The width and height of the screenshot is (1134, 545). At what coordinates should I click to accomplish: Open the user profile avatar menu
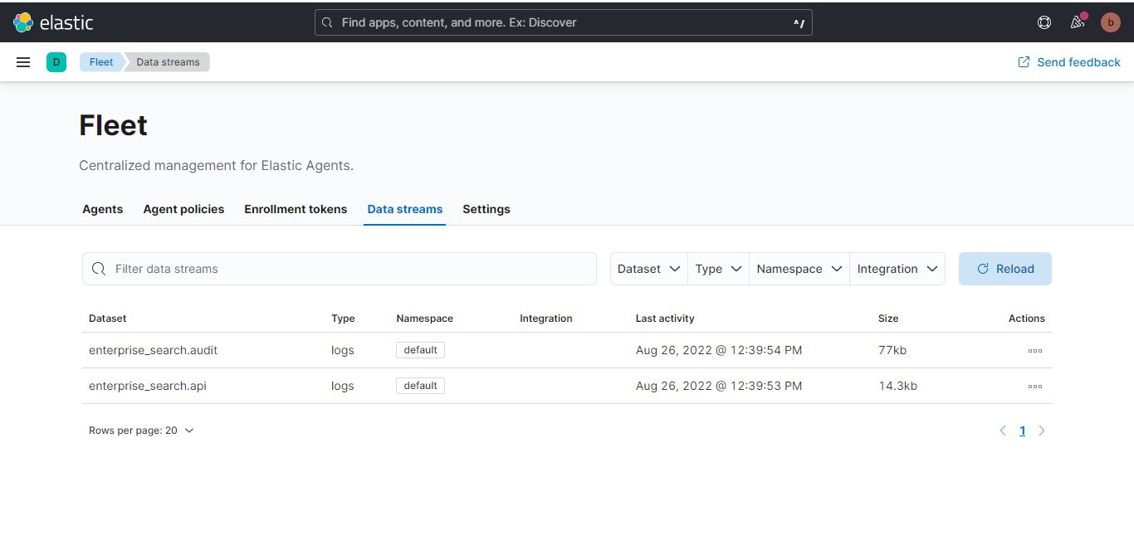1110,22
